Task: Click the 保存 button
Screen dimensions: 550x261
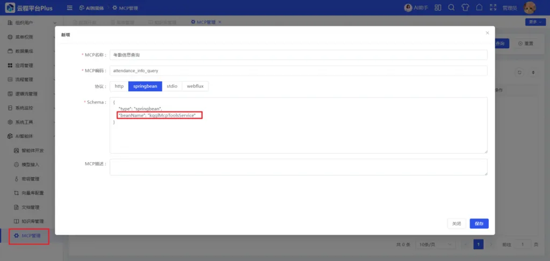Action: point(479,223)
